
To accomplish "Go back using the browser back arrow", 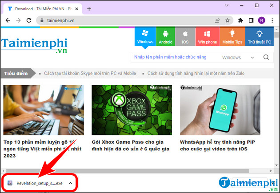I will pyautogui.click(x=8, y=20).
